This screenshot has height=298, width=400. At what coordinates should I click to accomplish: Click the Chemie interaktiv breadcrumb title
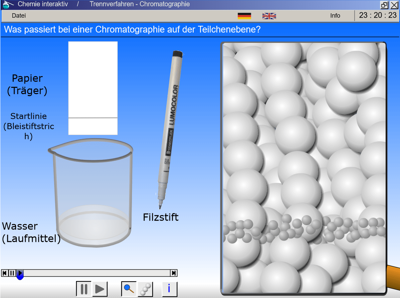tap(43, 4)
